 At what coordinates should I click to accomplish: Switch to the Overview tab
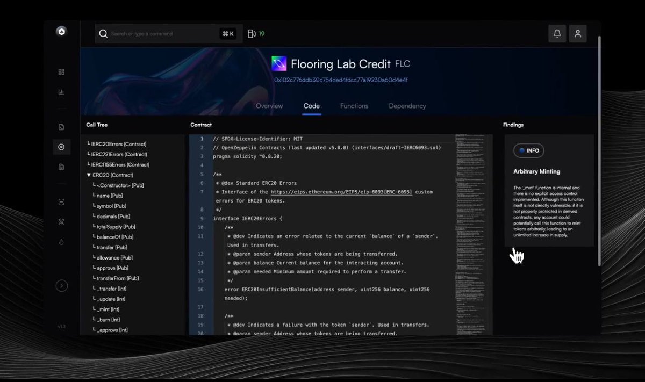[269, 106]
